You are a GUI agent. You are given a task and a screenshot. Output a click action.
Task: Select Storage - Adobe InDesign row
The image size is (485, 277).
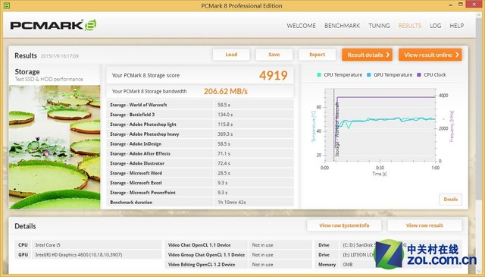200,143
